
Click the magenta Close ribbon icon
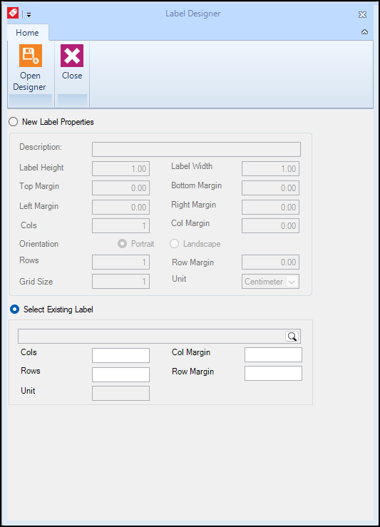point(72,56)
